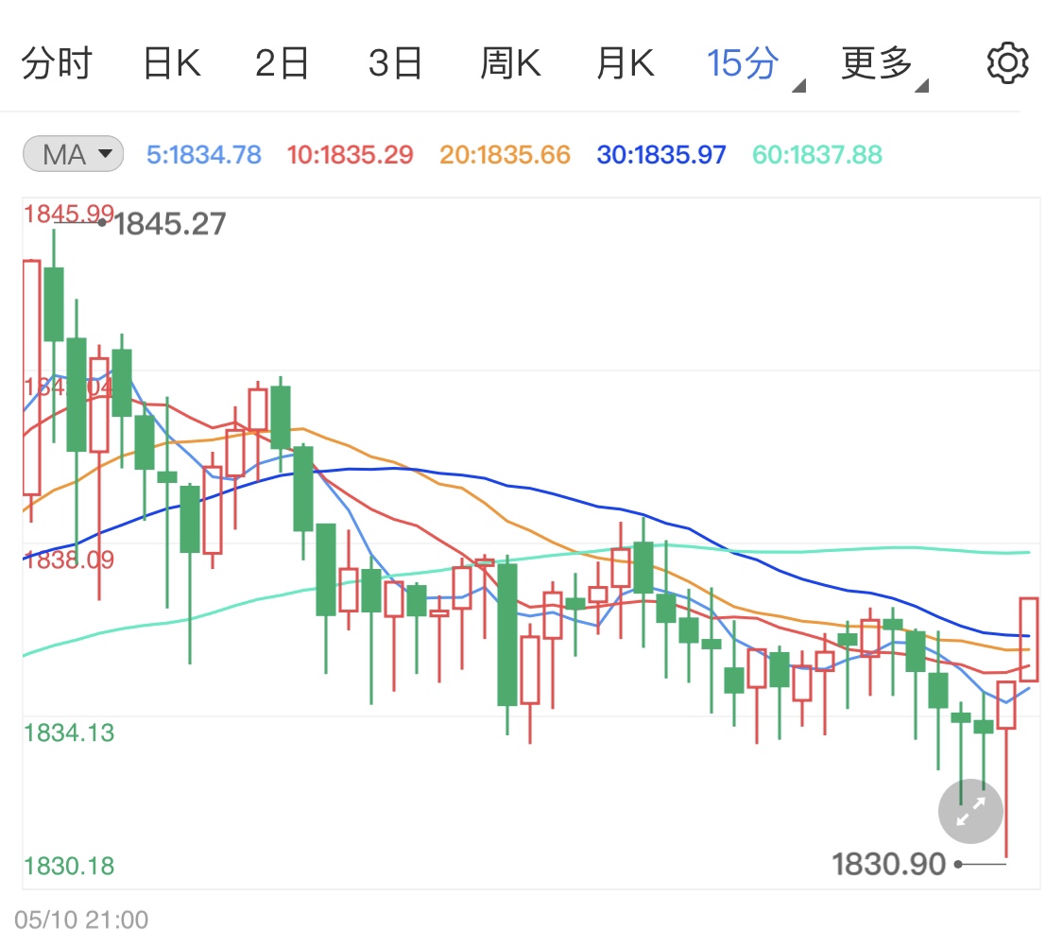Click the axis label 1838.09
The height and width of the screenshot is (930, 1063).
point(68,560)
